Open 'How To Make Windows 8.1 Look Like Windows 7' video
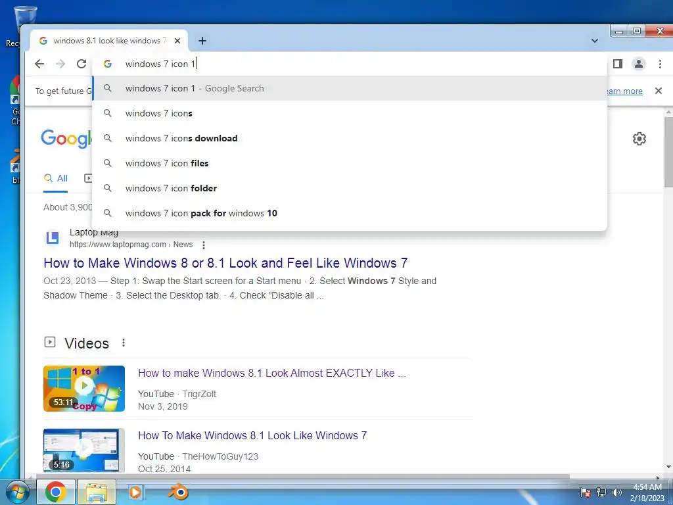This screenshot has height=505, width=673. (252, 435)
